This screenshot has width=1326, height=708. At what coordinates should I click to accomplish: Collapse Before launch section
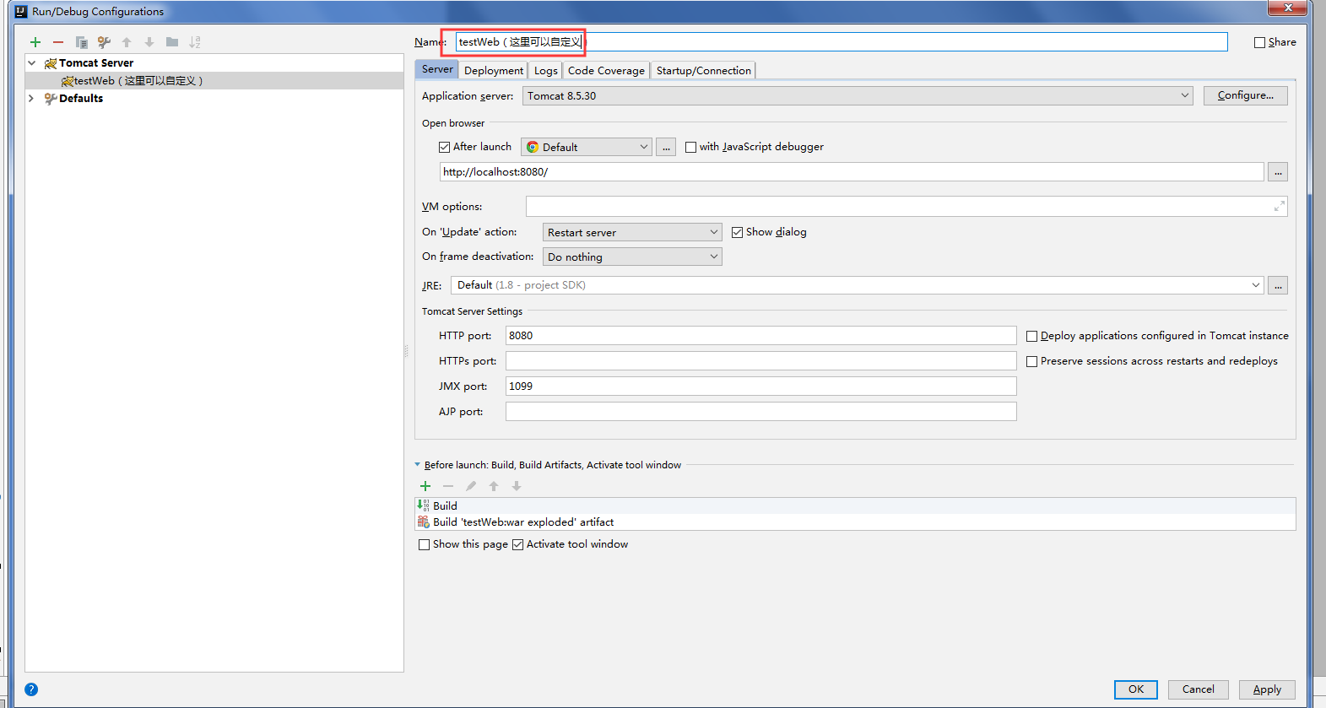click(x=417, y=465)
